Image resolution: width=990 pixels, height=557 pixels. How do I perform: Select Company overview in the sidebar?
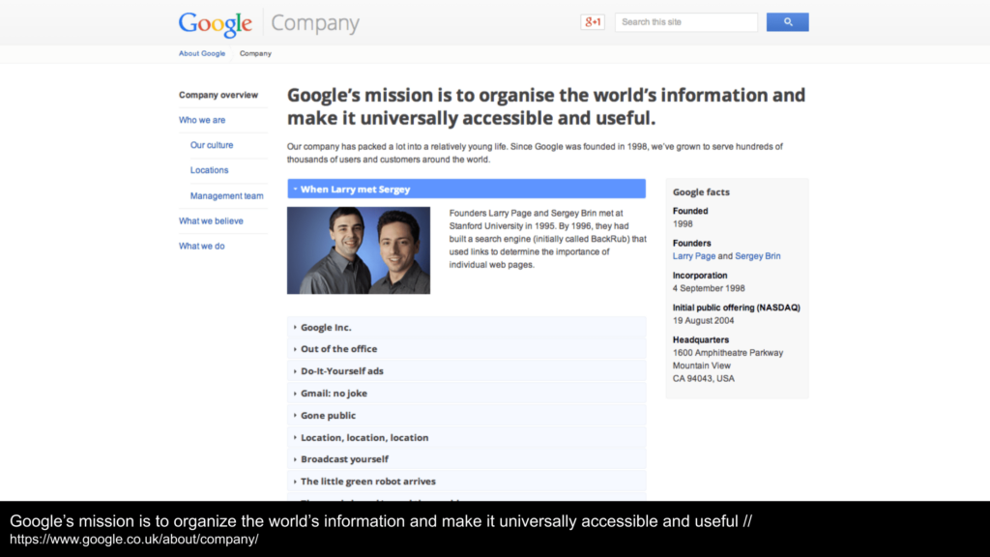tap(218, 95)
